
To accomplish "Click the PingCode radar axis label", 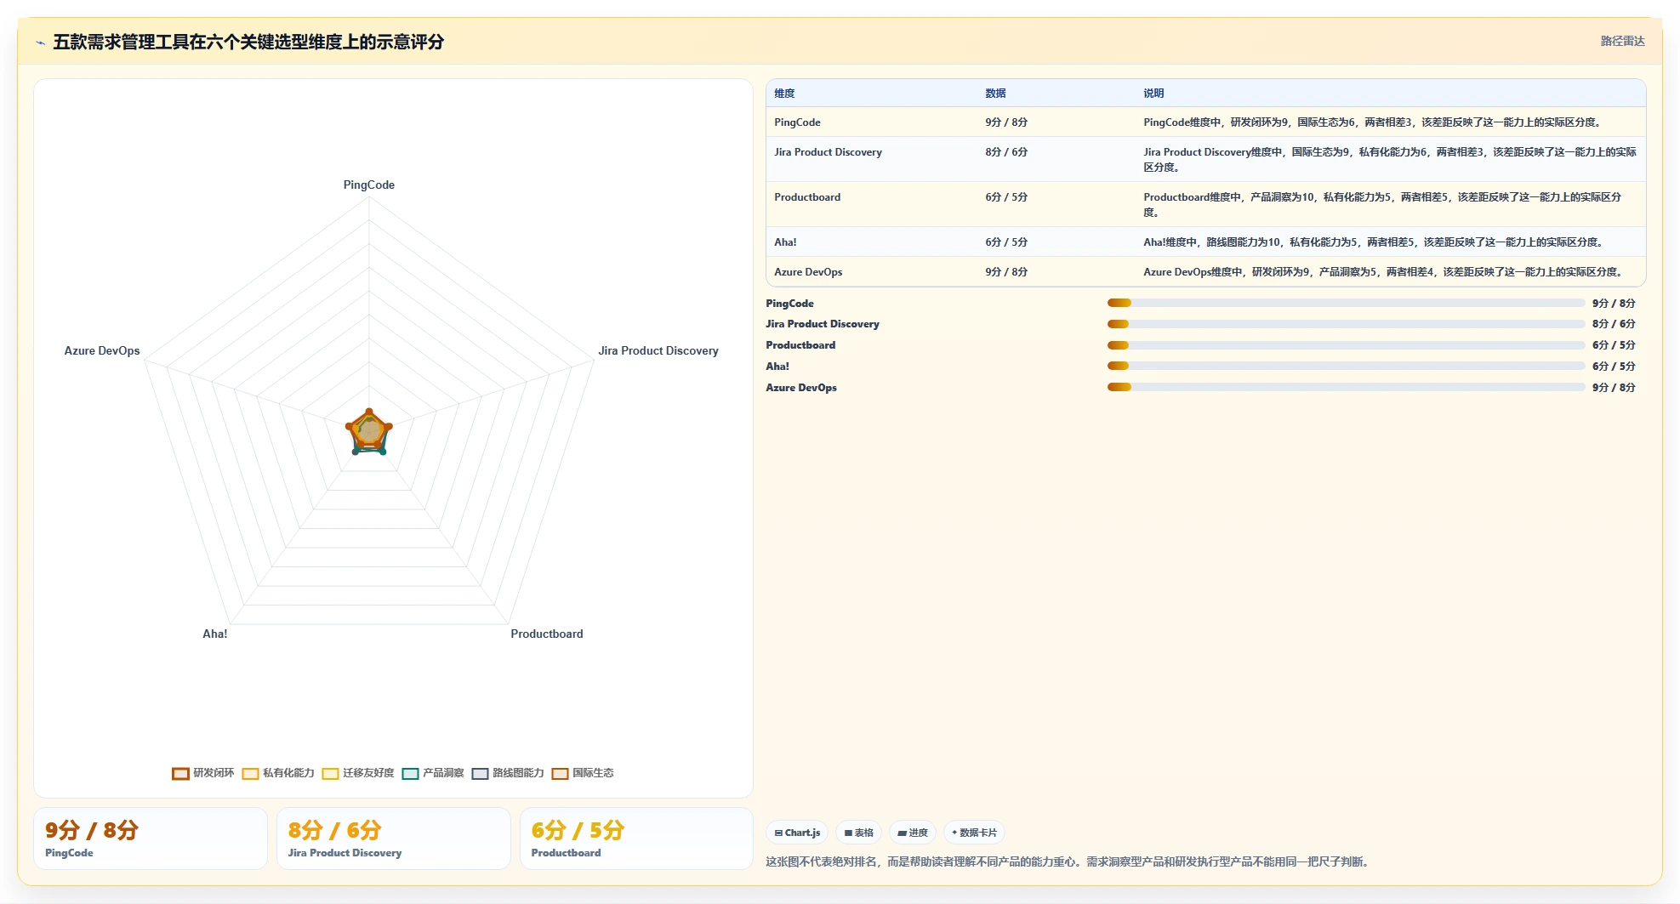I will [368, 185].
